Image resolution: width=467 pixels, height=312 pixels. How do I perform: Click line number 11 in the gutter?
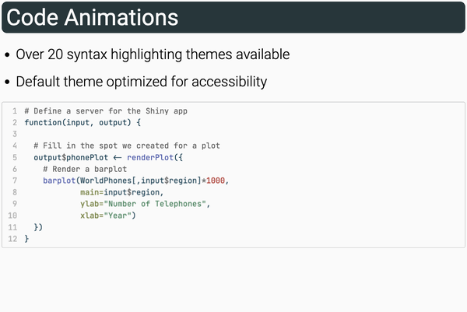[x=12, y=227]
